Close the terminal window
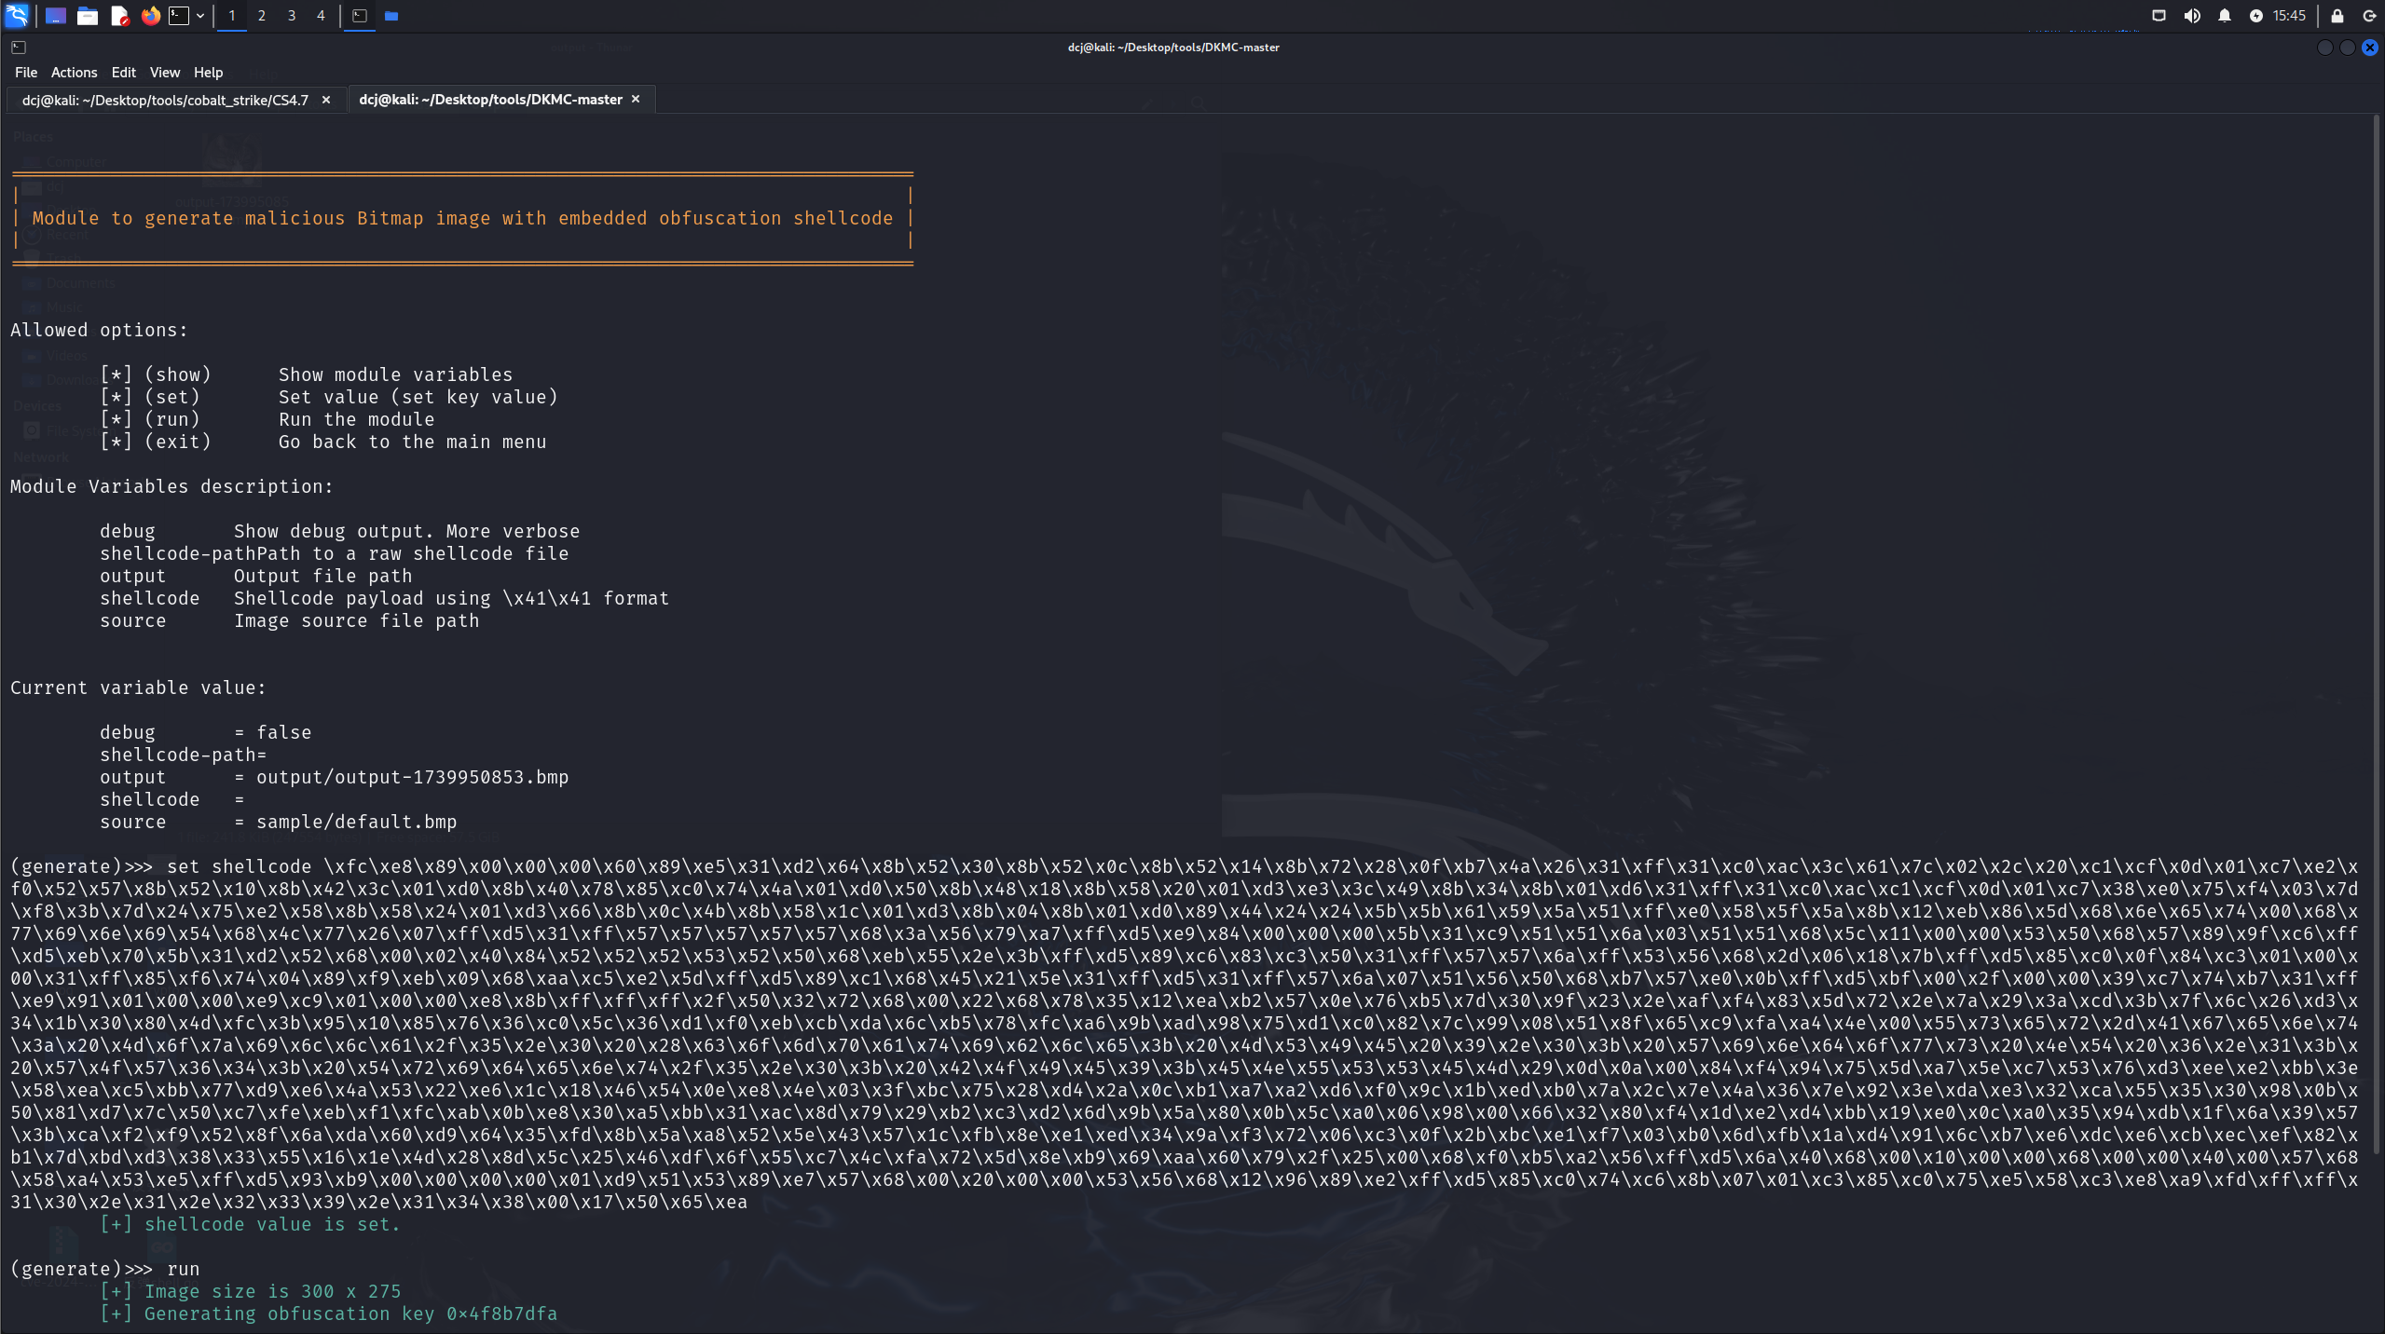Image resolution: width=2385 pixels, height=1334 pixels. click(x=2370, y=48)
